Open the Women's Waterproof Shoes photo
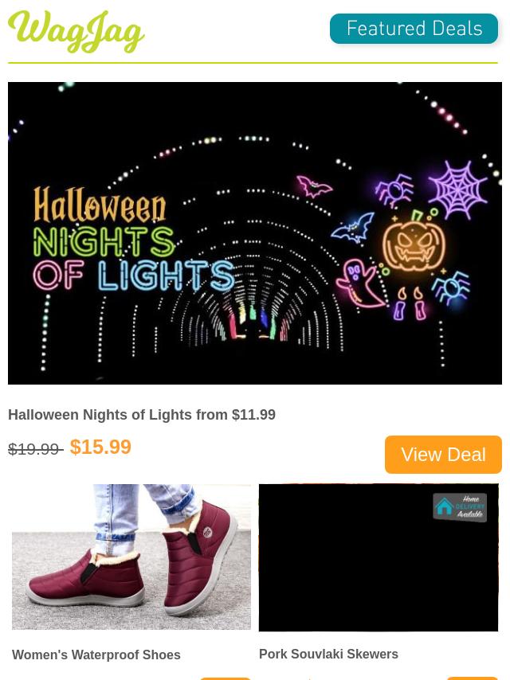This screenshot has width=510, height=680. (131, 557)
